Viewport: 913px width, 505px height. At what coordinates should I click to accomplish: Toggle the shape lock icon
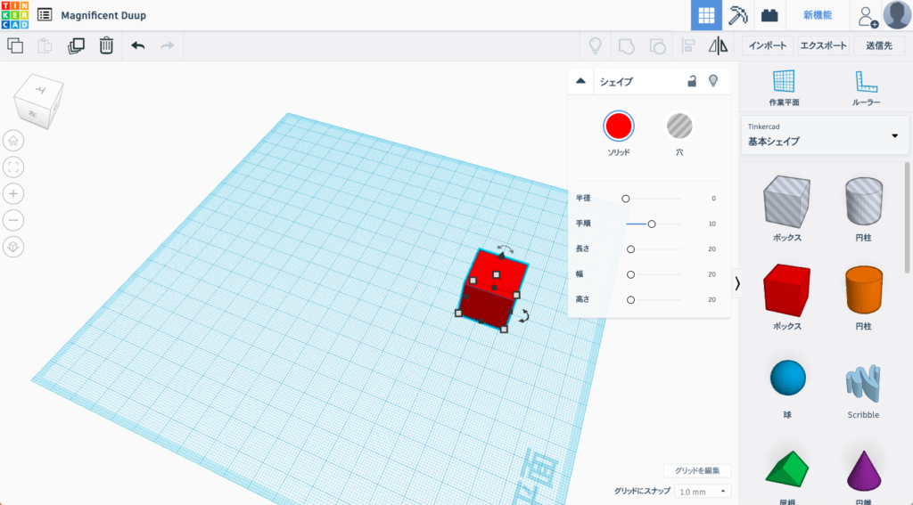pyautogui.click(x=692, y=81)
